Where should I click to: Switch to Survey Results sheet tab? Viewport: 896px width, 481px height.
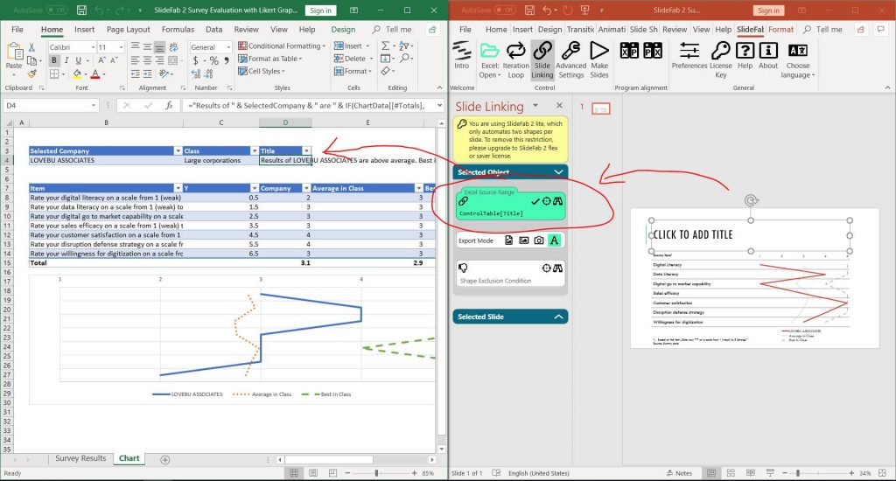click(80, 458)
